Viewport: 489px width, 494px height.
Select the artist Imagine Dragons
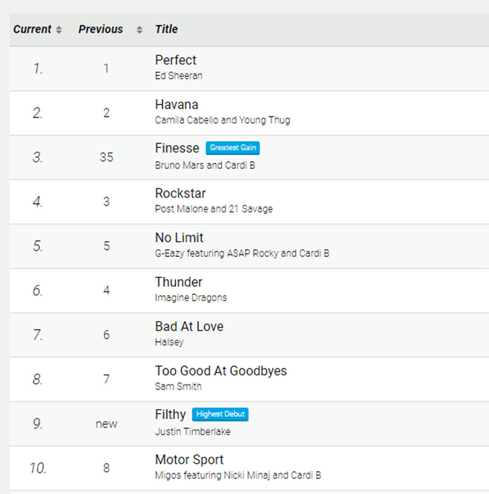pos(191,297)
